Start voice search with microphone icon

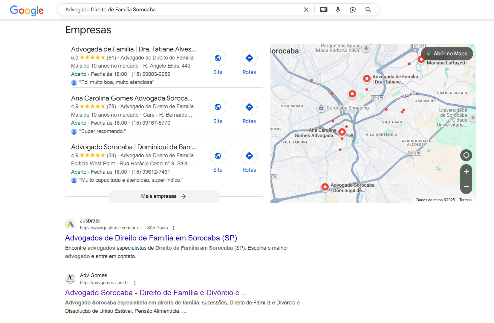338,10
